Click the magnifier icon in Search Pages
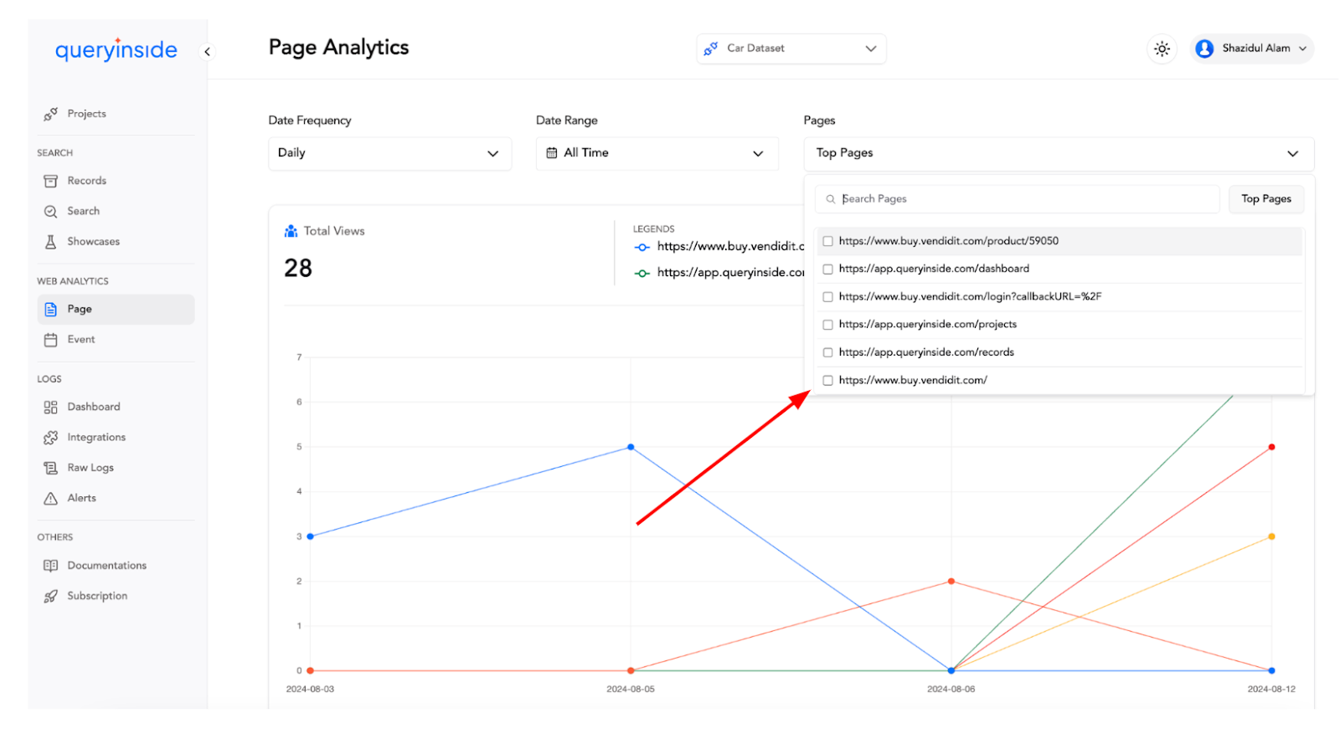This screenshot has width=1340, height=744. [831, 199]
